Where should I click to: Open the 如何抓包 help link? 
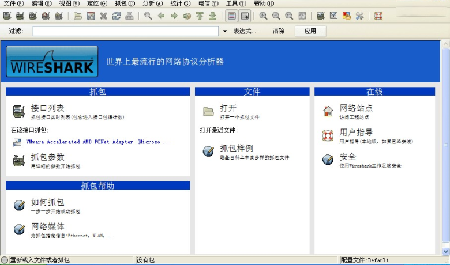click(48, 202)
